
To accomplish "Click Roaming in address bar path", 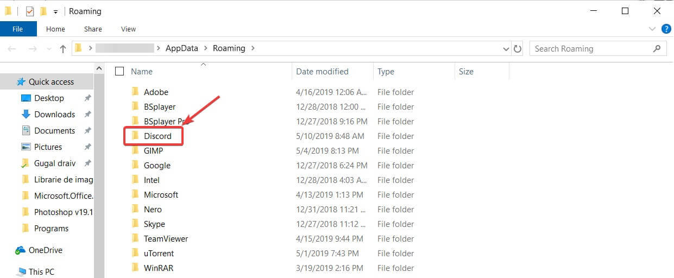I will point(229,48).
